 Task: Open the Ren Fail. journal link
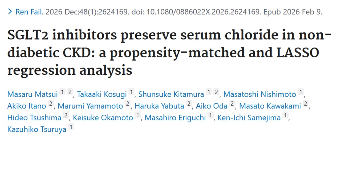pos(29,12)
